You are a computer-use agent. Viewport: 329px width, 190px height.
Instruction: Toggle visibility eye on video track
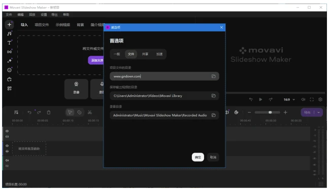[x=7, y=146]
